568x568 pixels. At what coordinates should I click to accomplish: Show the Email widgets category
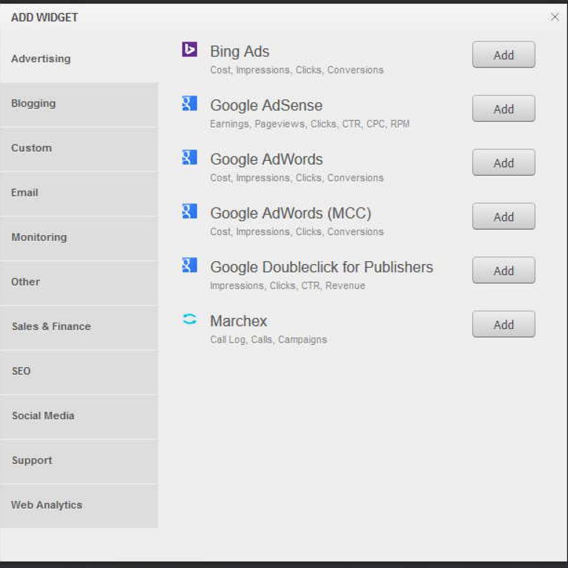tap(79, 194)
